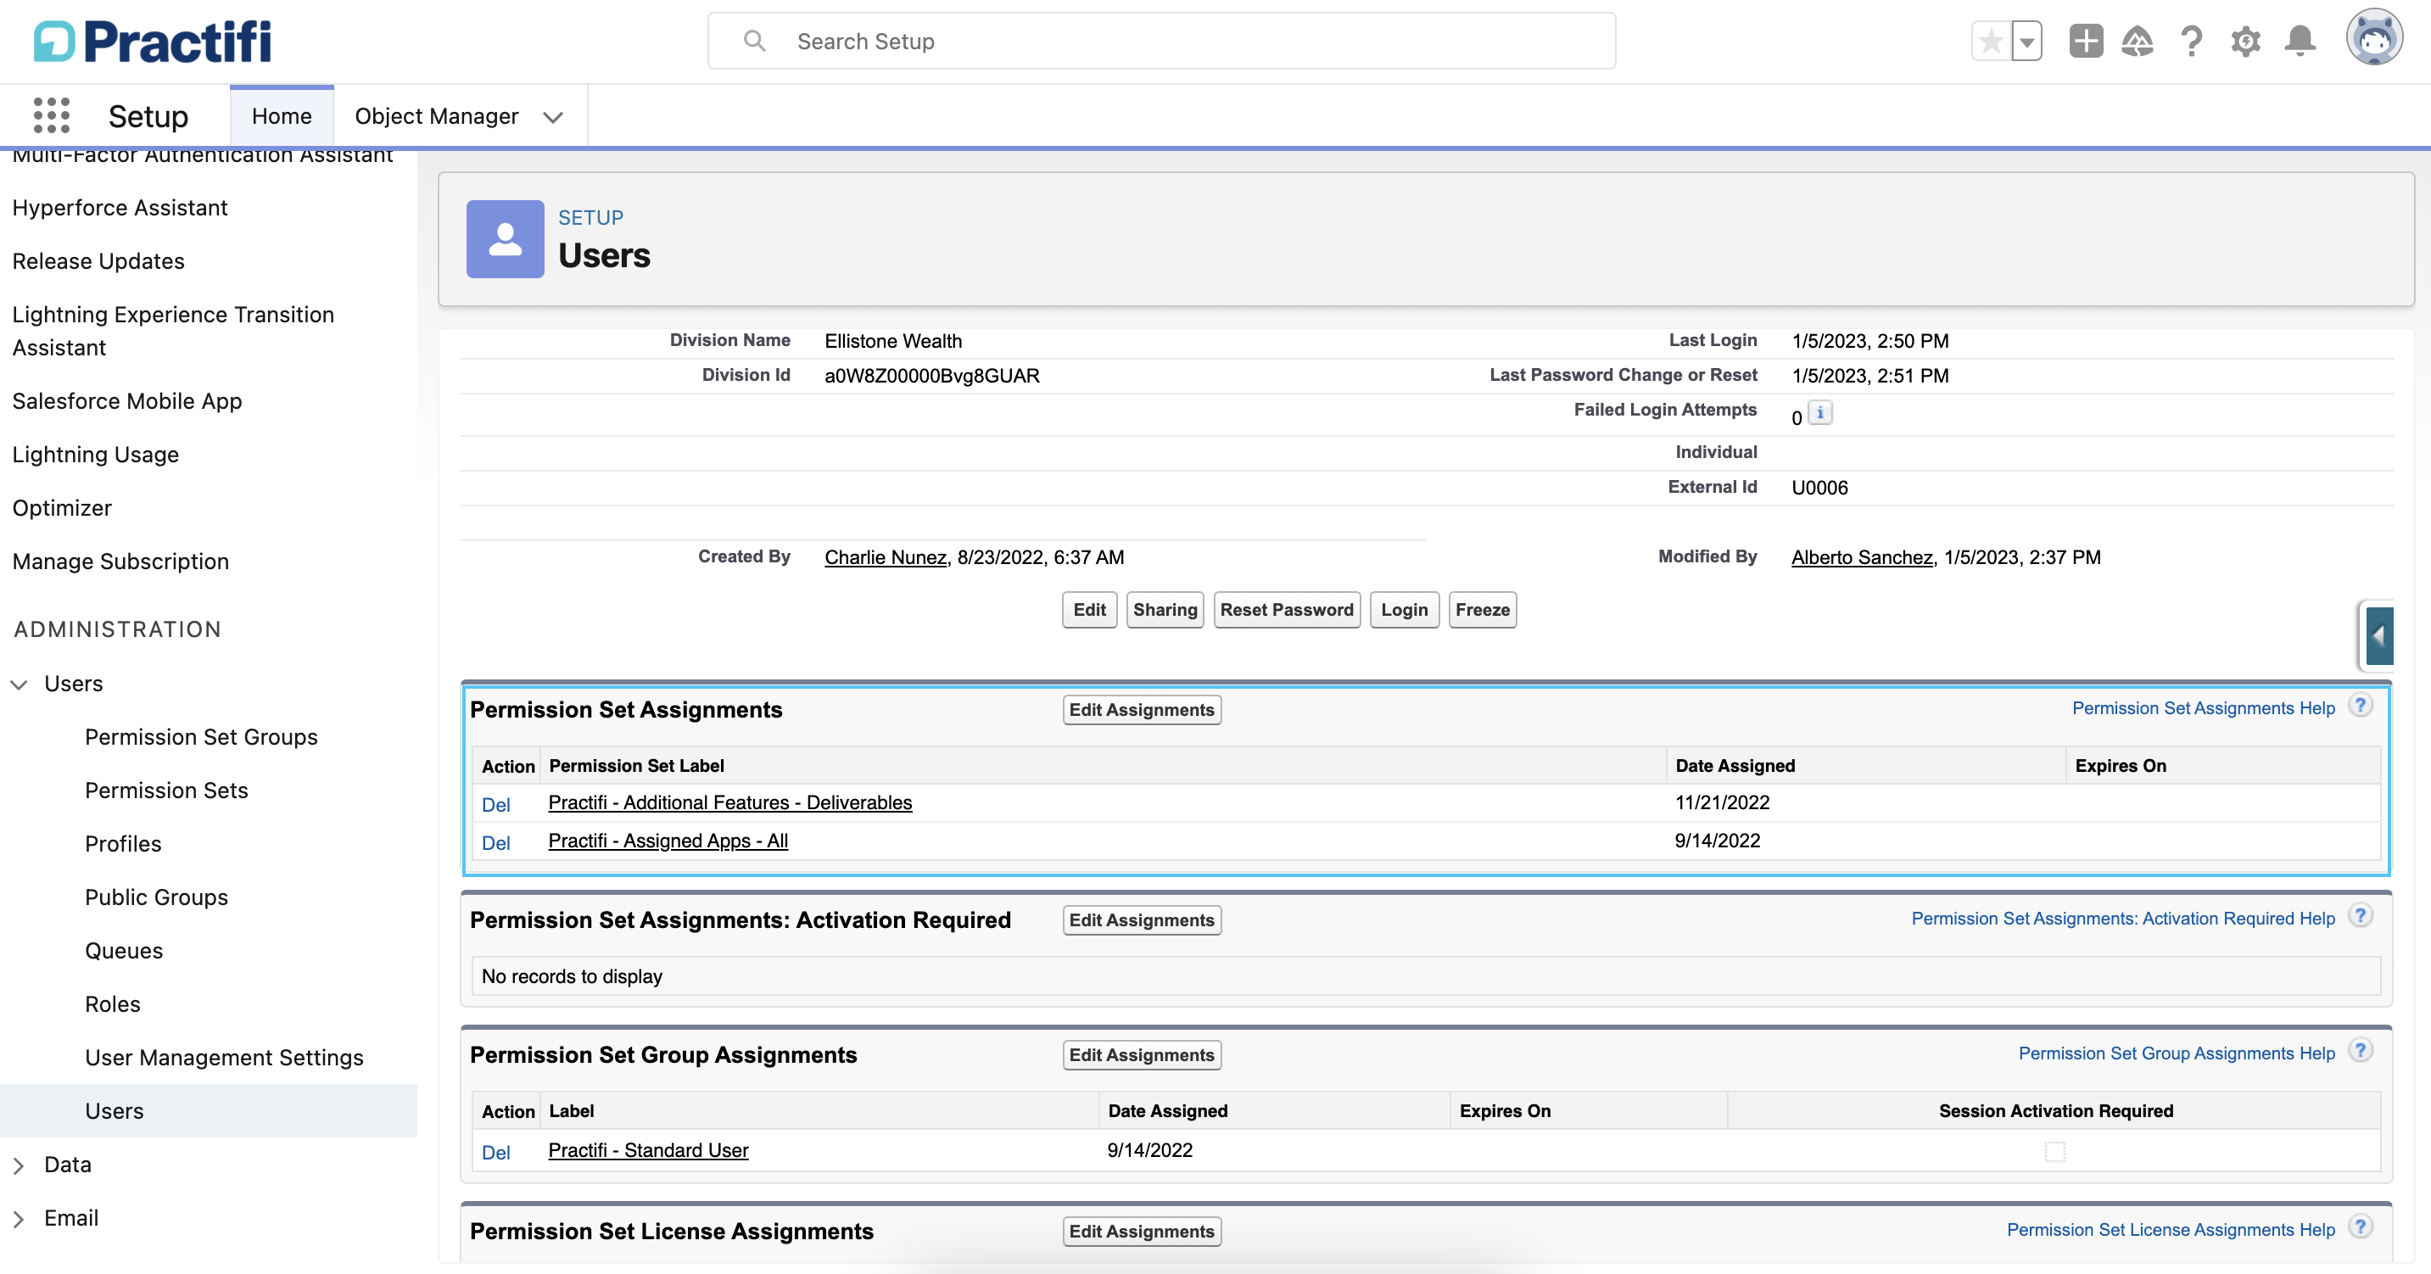Viewport: 2431px width, 1274px height.
Task: Click Permission Set Group Assignments help icon
Action: click(2361, 1051)
